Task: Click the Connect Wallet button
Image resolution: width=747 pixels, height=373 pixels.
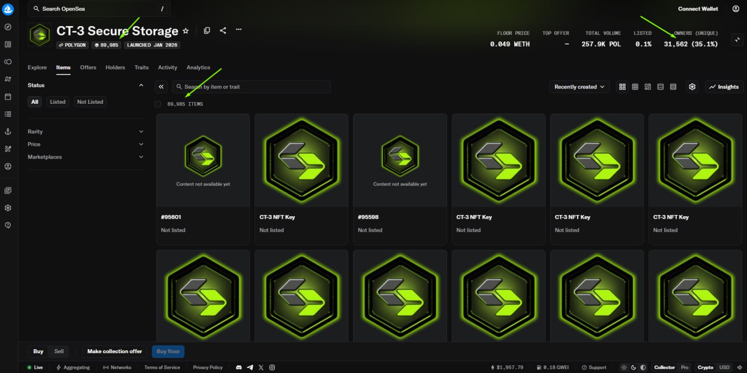Action: pyautogui.click(x=698, y=9)
